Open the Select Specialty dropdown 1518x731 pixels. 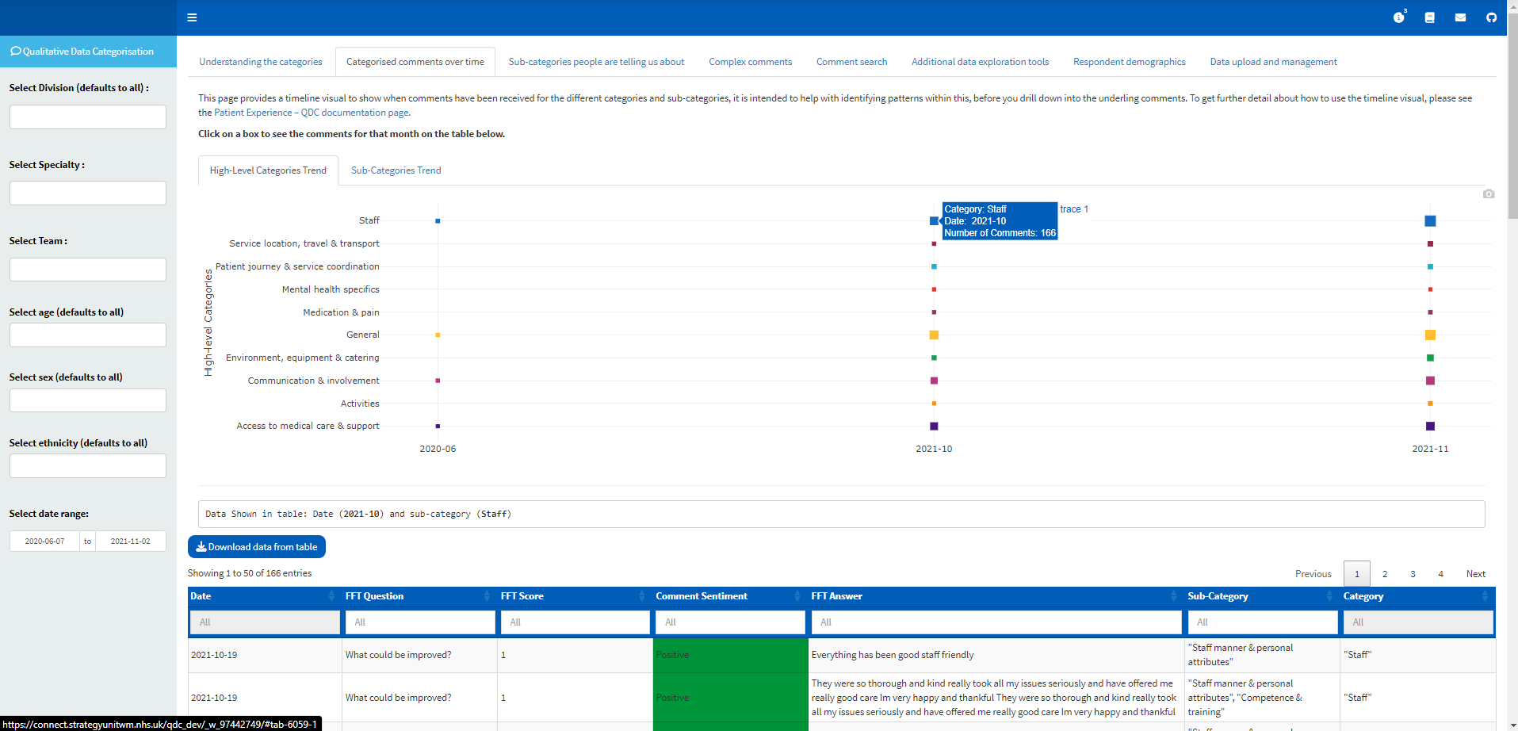[x=87, y=193]
